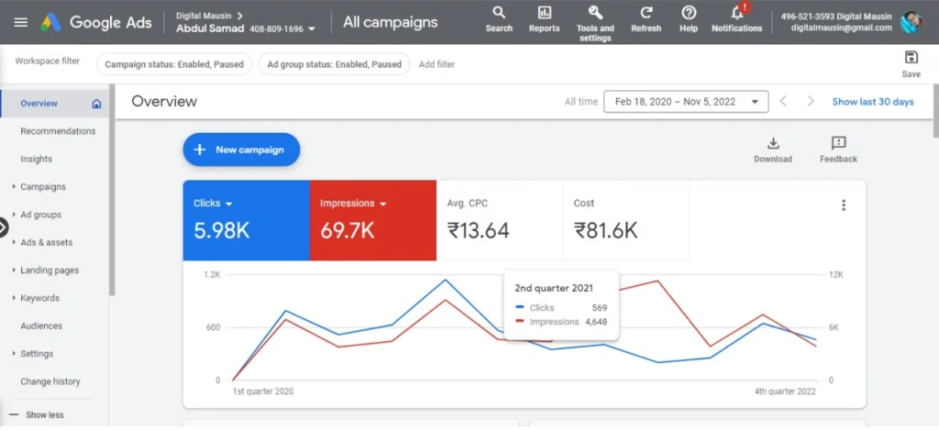Select Recommendations in the sidebar

[58, 131]
